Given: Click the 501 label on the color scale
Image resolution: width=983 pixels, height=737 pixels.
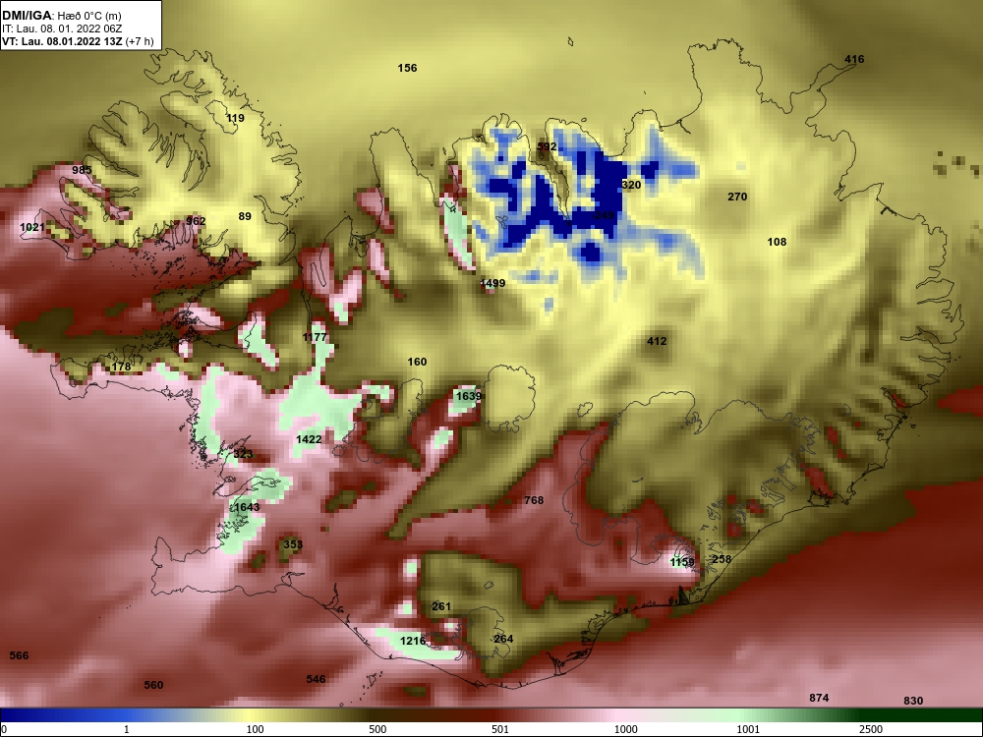Looking at the screenshot, I should click(x=500, y=729).
